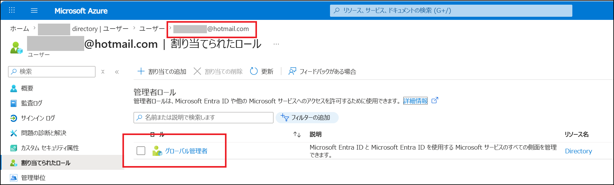The height and width of the screenshot is (185, 614).
Task: Open 概要 in the sidebar
Action: (27, 88)
